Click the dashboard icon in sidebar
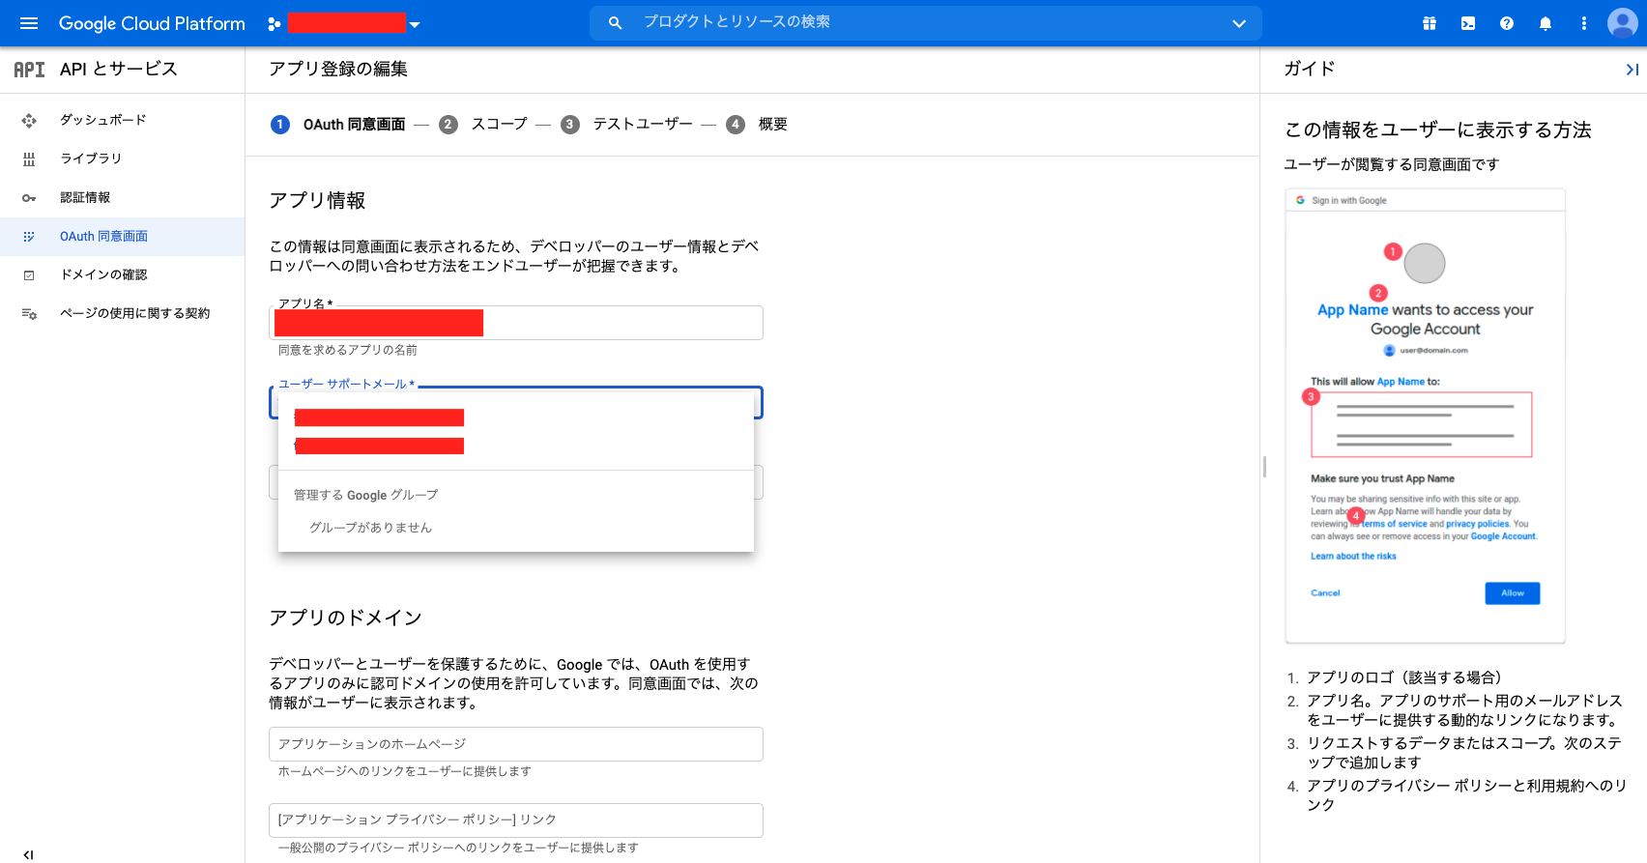This screenshot has width=1647, height=863. pos(29,121)
